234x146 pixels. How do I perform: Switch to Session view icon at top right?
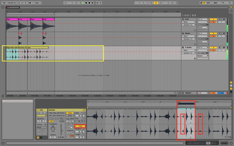tap(231, 11)
